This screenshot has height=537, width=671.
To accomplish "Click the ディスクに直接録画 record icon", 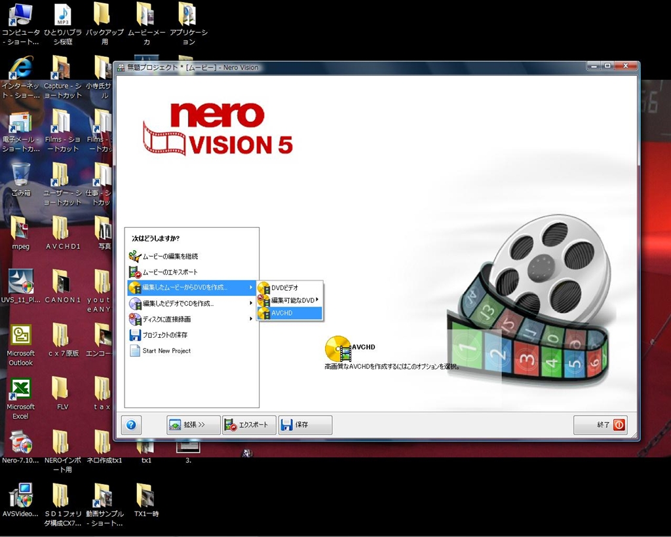I will coord(135,319).
